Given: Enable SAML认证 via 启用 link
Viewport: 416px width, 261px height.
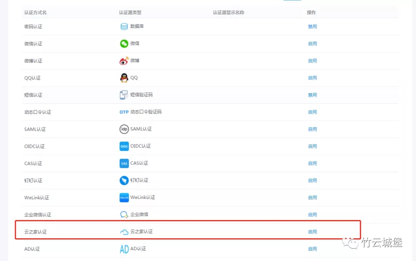Looking at the screenshot, I should (x=312, y=129).
